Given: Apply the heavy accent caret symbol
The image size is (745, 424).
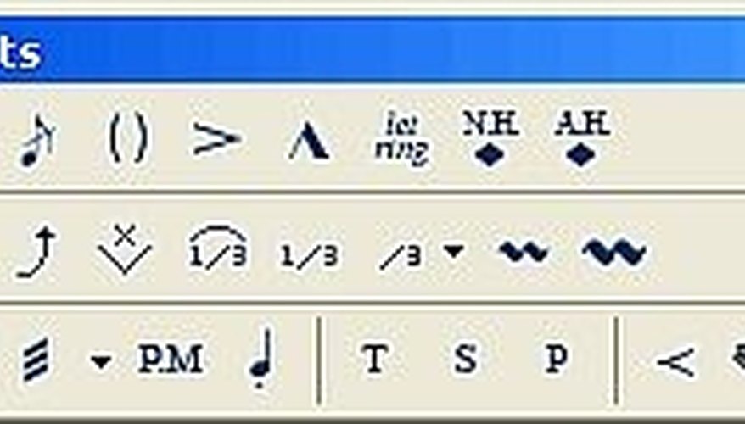Looking at the screenshot, I should 309,141.
